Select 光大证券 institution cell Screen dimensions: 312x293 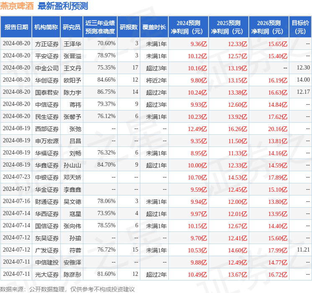(x=47, y=275)
